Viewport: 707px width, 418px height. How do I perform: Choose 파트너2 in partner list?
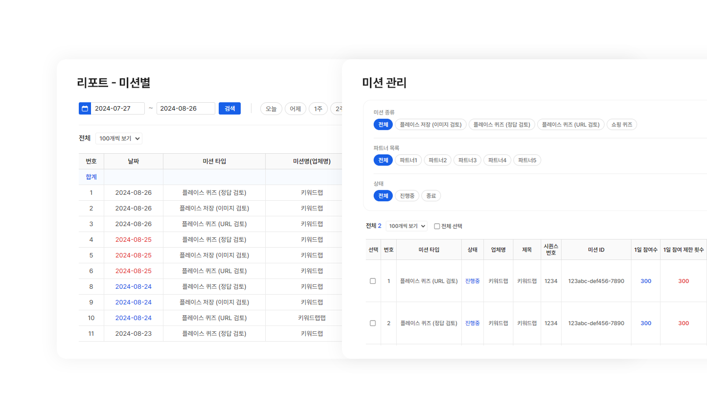coord(437,160)
